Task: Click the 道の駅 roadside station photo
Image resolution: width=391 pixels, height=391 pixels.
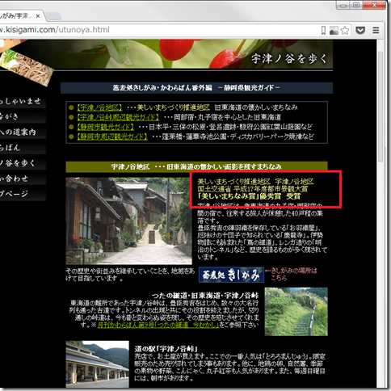Action: click(98, 364)
